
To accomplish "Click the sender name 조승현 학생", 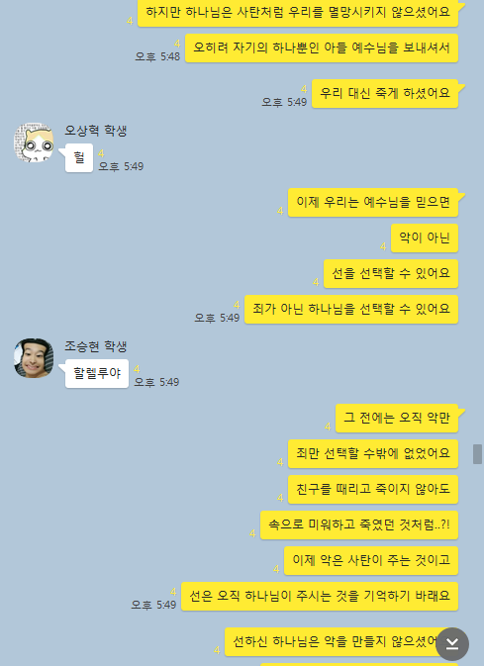I will (96, 346).
